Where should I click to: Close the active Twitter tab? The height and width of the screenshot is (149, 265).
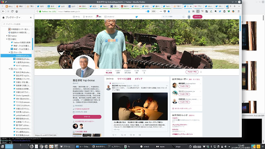pos(191,6)
